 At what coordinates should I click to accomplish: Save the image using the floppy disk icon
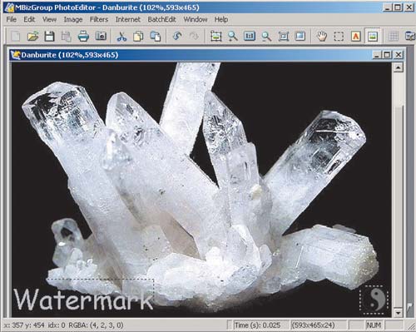pyautogui.click(x=49, y=36)
